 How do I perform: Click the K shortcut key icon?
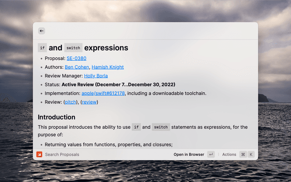click(x=251, y=154)
